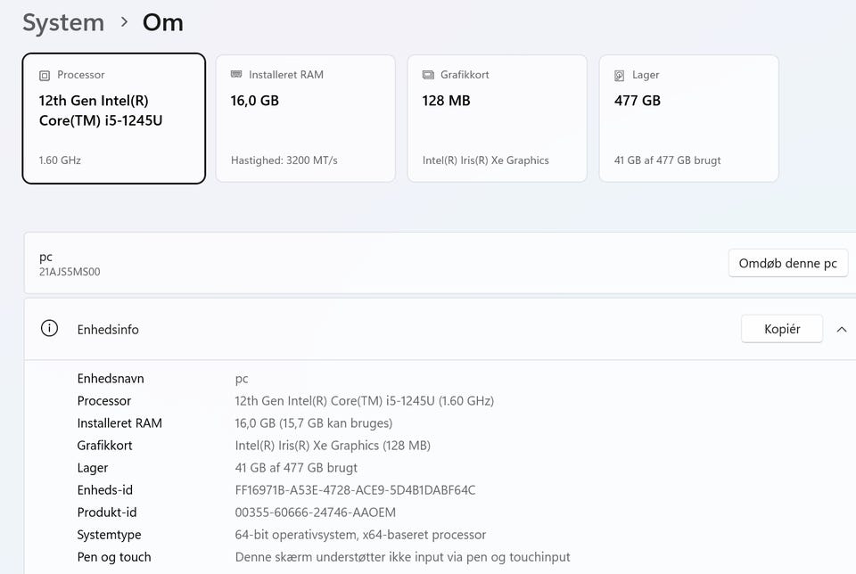Screen dimensions: 856x574
Task: Click the 16,0 GB (15,7 GB kan bruges) value
Action: (x=314, y=423)
